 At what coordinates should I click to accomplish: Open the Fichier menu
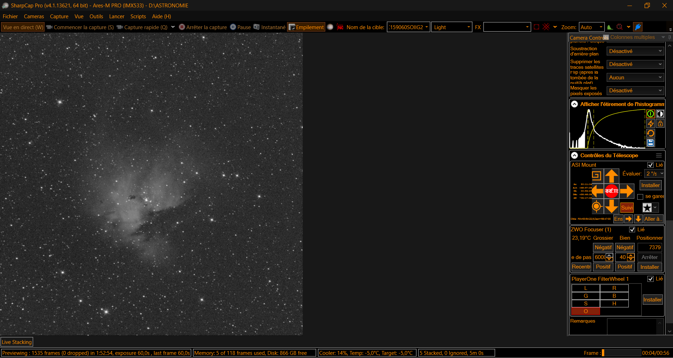click(10, 16)
